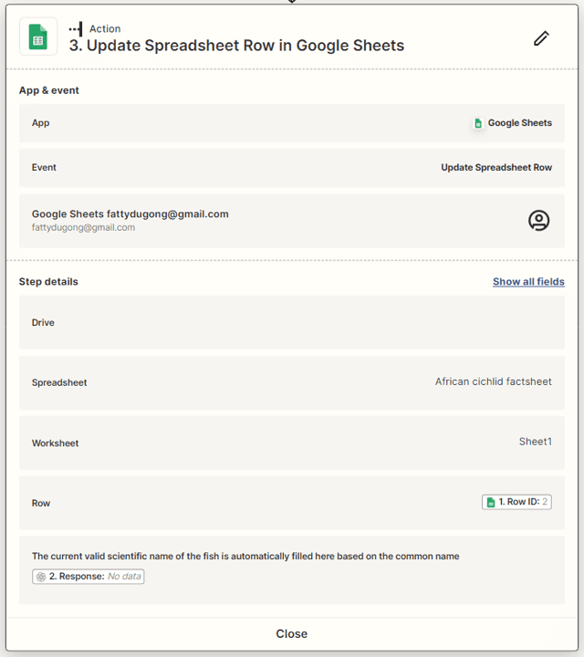Click the 'Sheet1' worksheet value

(535, 442)
